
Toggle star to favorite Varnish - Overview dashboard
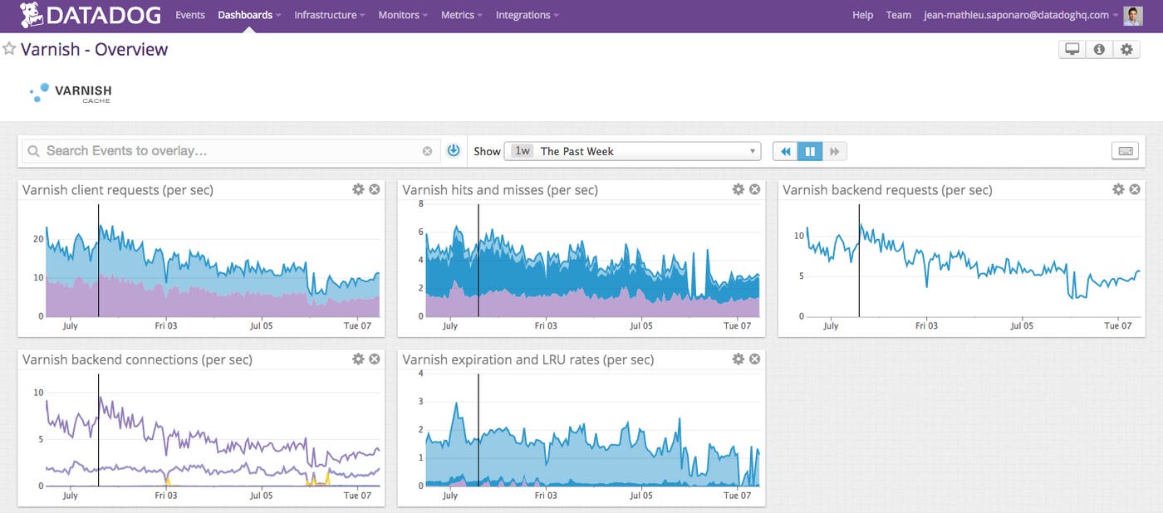tap(9, 49)
